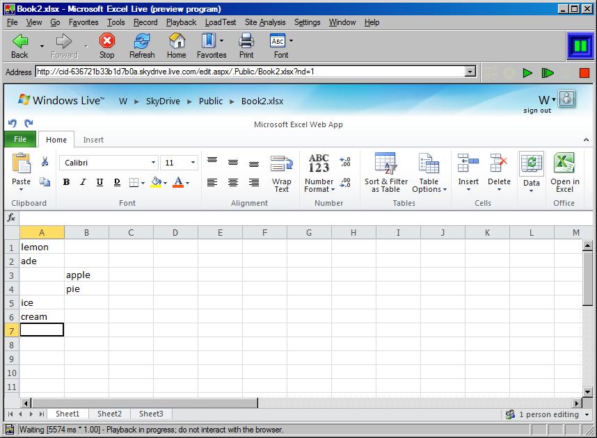
Task: Center text horizontally
Action: [x=233, y=183]
